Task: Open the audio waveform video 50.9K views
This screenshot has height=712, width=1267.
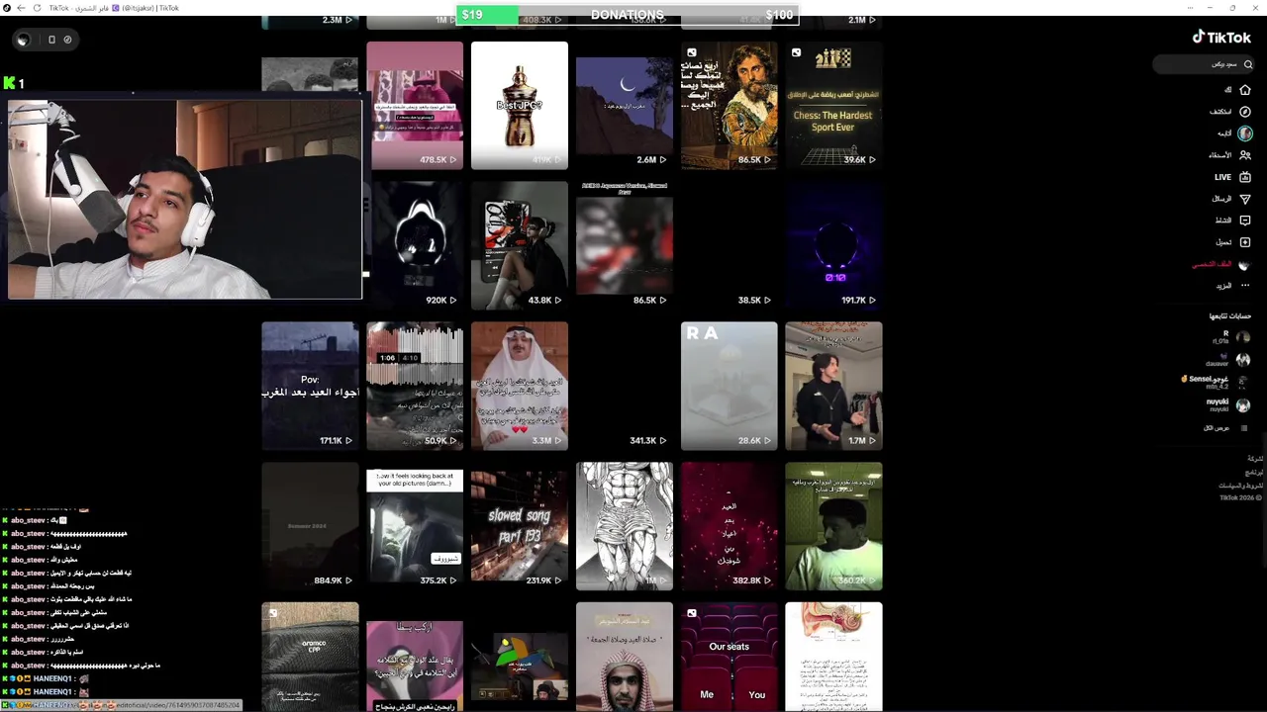Action: coord(415,386)
